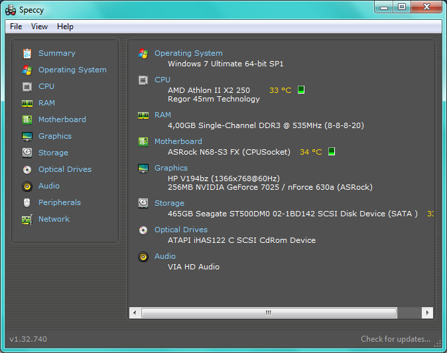Click the green CPU temperature indicator icon

click(301, 90)
